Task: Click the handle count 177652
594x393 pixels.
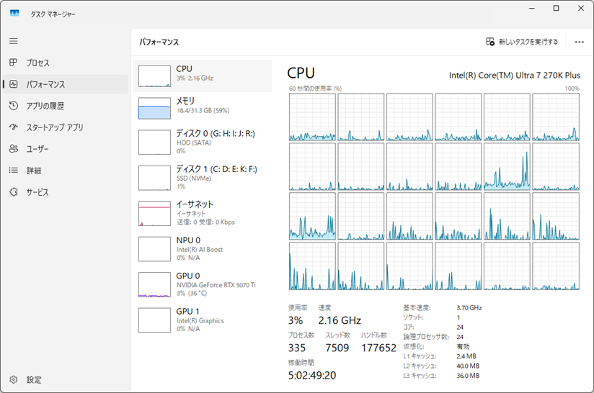Action: pos(378,348)
